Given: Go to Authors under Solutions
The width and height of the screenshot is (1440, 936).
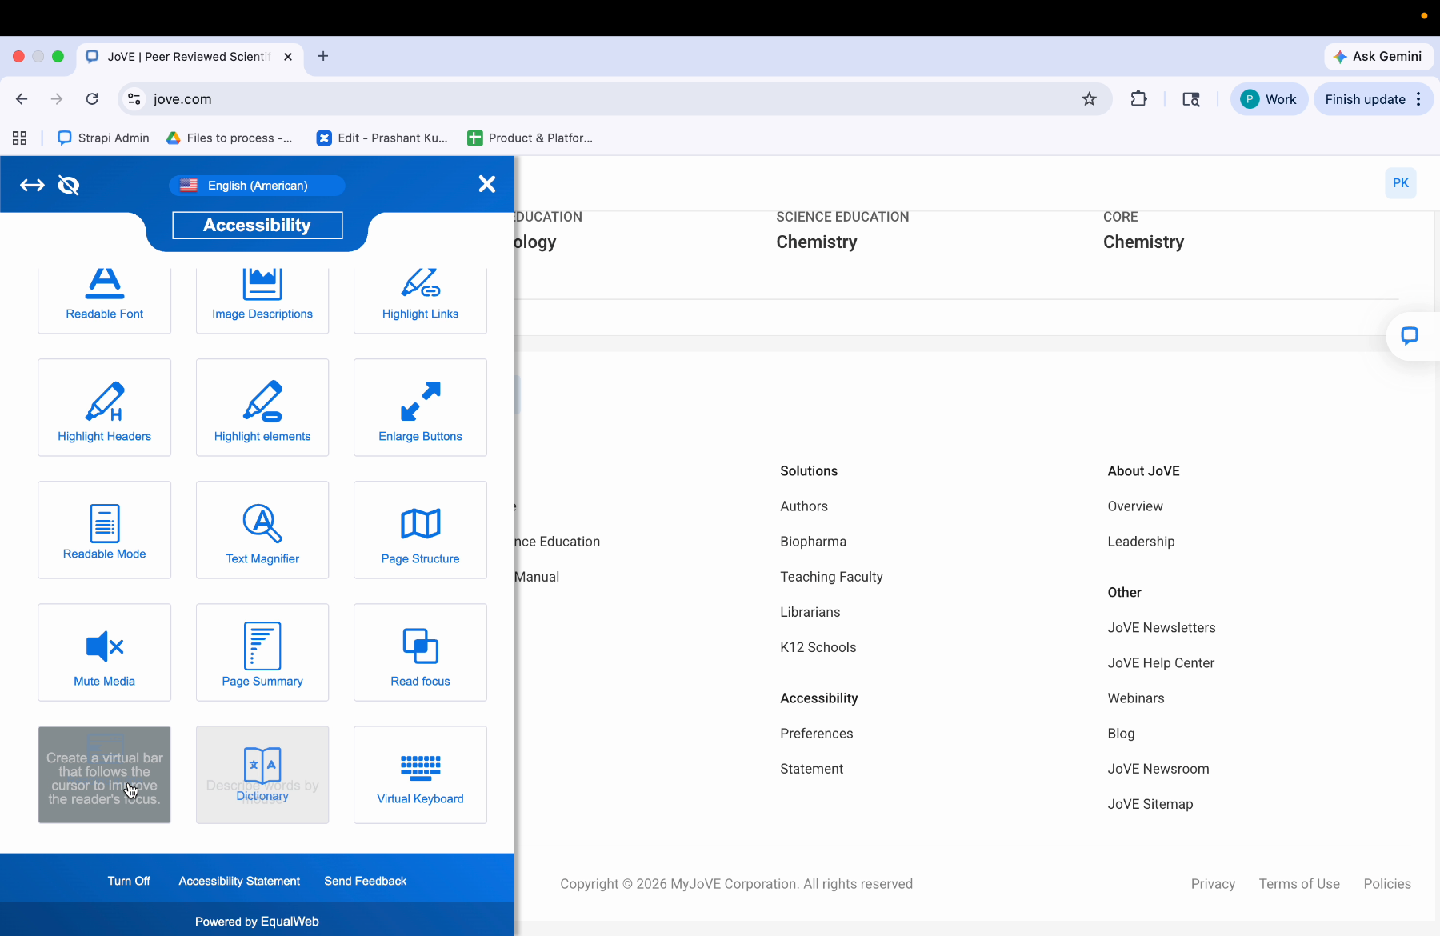Looking at the screenshot, I should [x=804, y=506].
